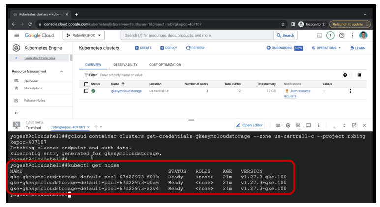The width and height of the screenshot is (380, 207).
Task: Switch to the COST OPTIMIZATION tab
Action: (165, 65)
